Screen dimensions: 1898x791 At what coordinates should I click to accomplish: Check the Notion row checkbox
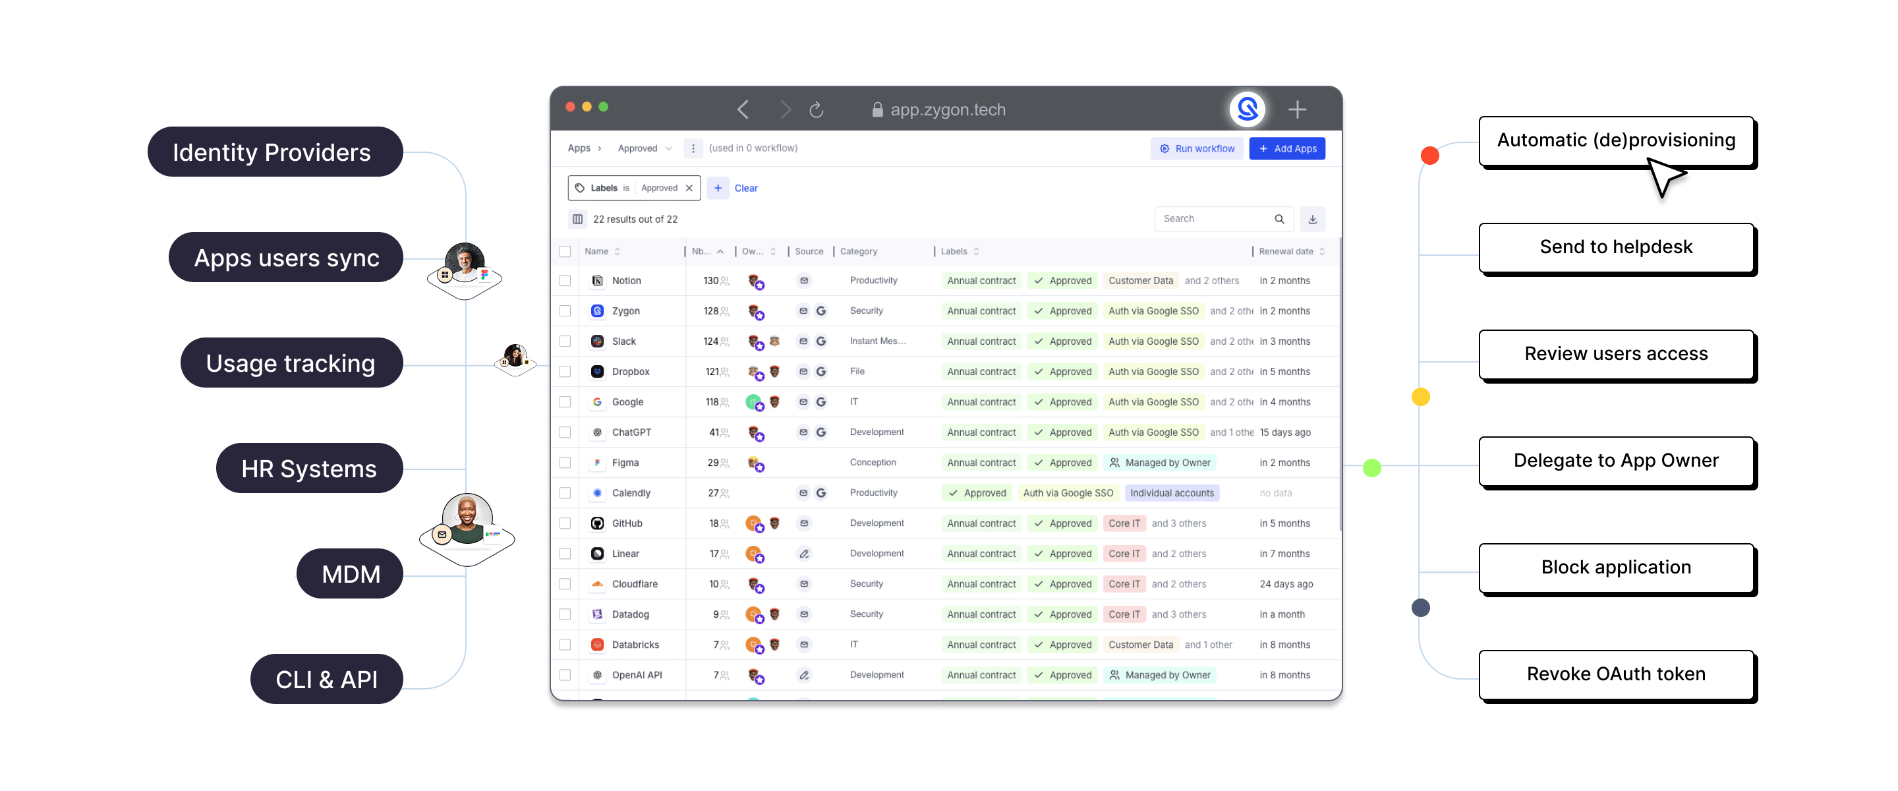tap(565, 281)
